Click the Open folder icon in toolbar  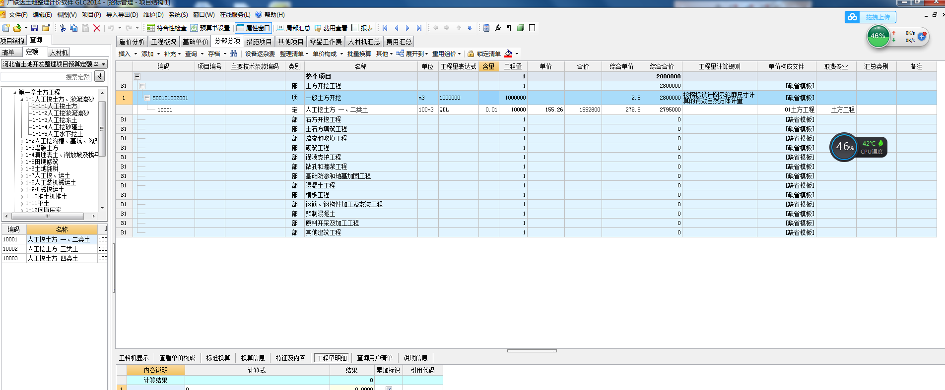(x=17, y=28)
